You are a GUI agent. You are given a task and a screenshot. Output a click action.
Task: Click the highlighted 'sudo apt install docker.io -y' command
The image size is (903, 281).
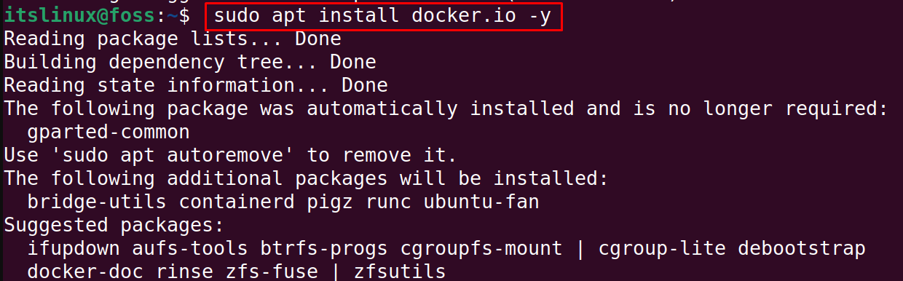click(382, 15)
